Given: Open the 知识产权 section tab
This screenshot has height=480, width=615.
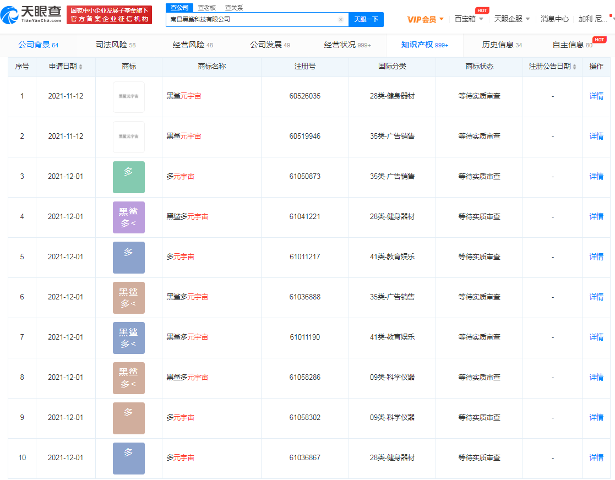Looking at the screenshot, I should pos(424,45).
